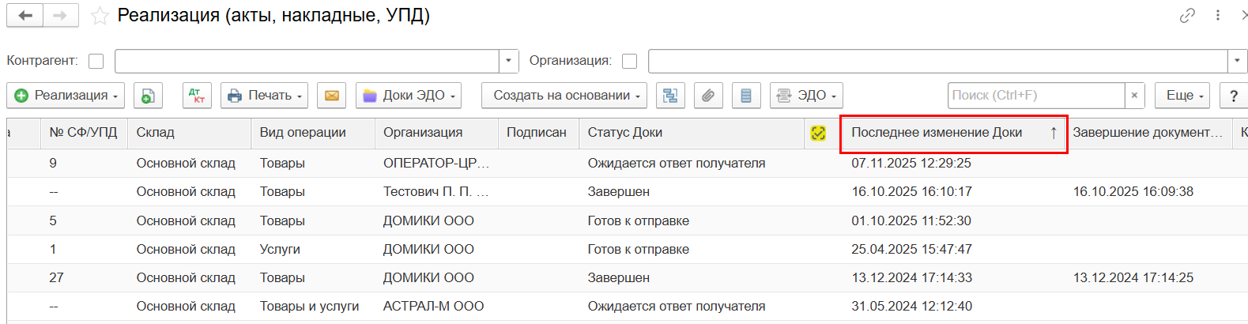This screenshot has height=324, width=1248.
Task: Click the Дт/Кт postings icon
Action: (197, 96)
